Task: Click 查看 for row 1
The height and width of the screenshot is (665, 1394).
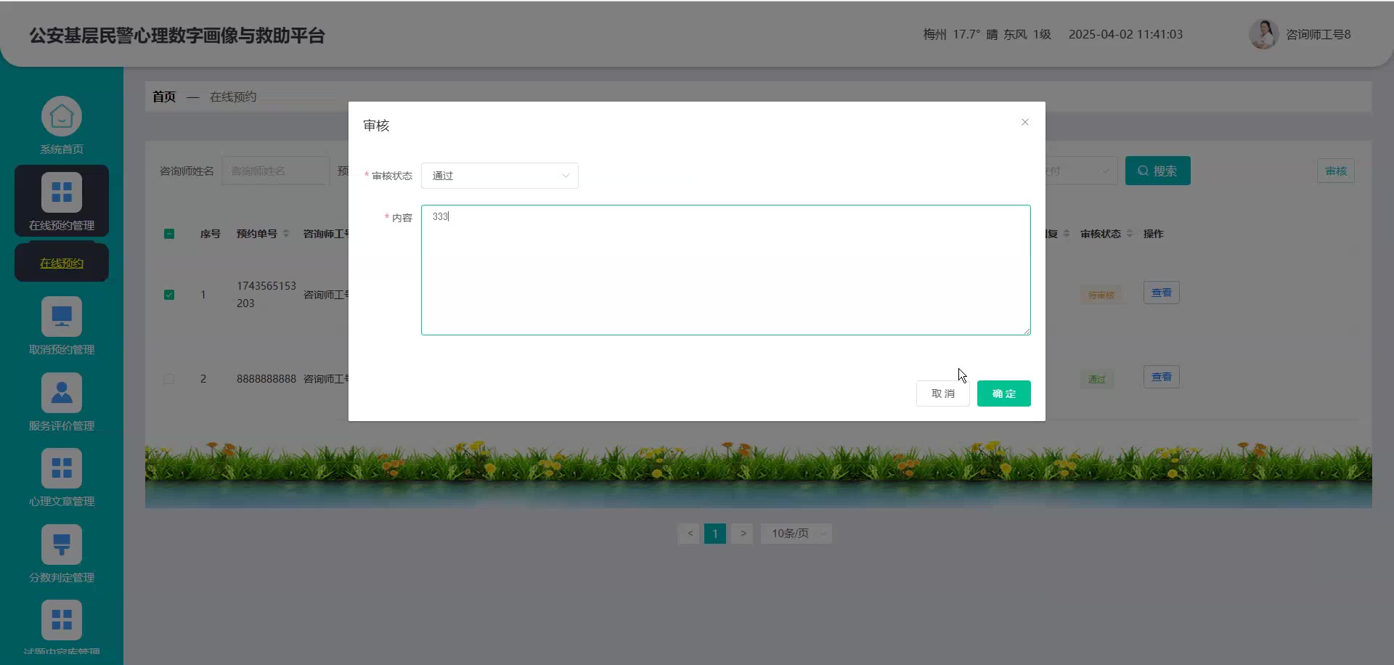Action: point(1162,293)
